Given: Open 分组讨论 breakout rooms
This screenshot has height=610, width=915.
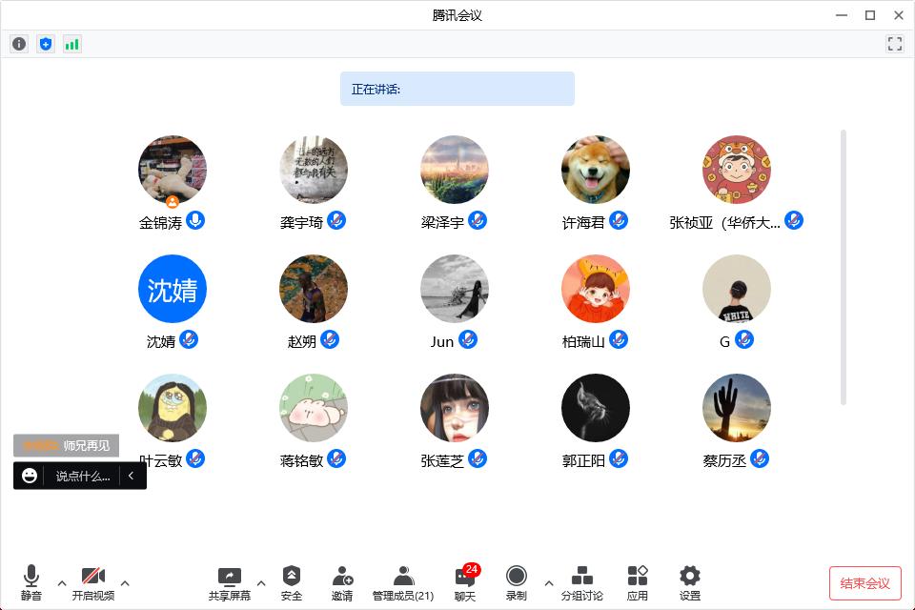Looking at the screenshot, I should (581, 582).
